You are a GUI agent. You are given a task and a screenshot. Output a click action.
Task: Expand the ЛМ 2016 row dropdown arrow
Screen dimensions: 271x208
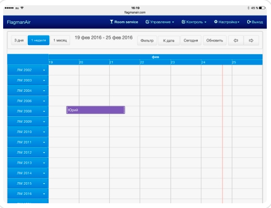pyautogui.click(x=44, y=194)
